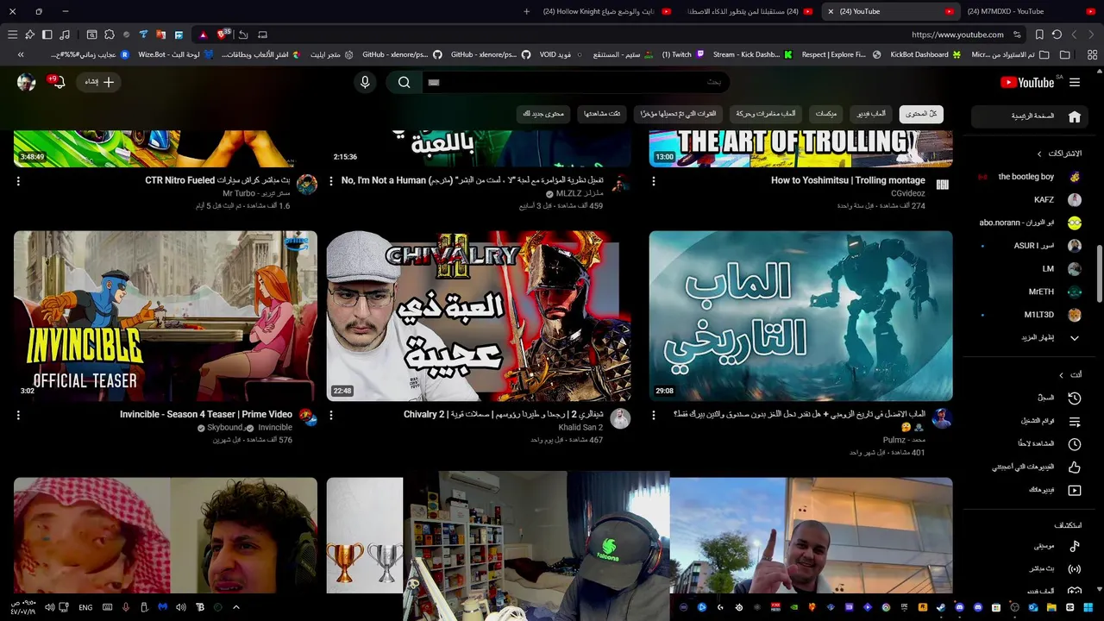This screenshot has width=1104, height=621.
Task: Open the 'الماب التاريخي' robot video thumbnail
Action: [x=801, y=316]
